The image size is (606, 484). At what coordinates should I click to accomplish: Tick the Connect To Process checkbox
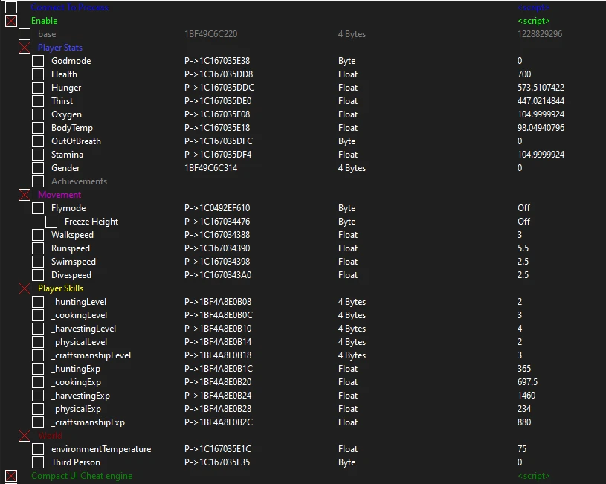[x=11, y=7]
